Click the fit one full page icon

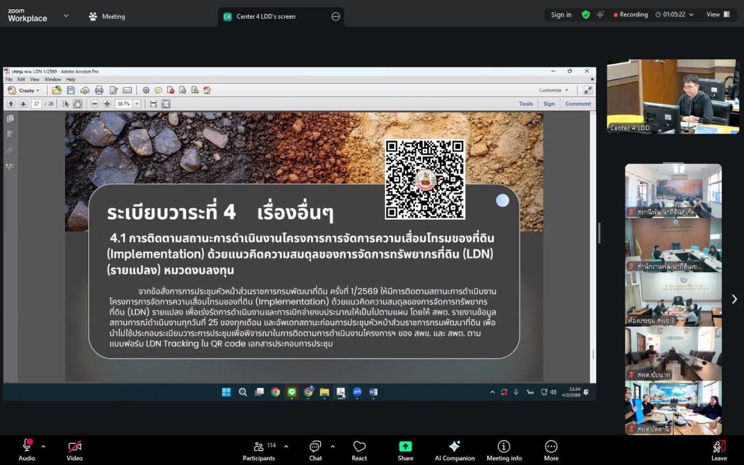point(166,103)
